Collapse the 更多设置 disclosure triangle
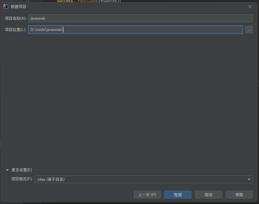Image resolution: width=259 pixels, height=204 pixels. point(7,170)
